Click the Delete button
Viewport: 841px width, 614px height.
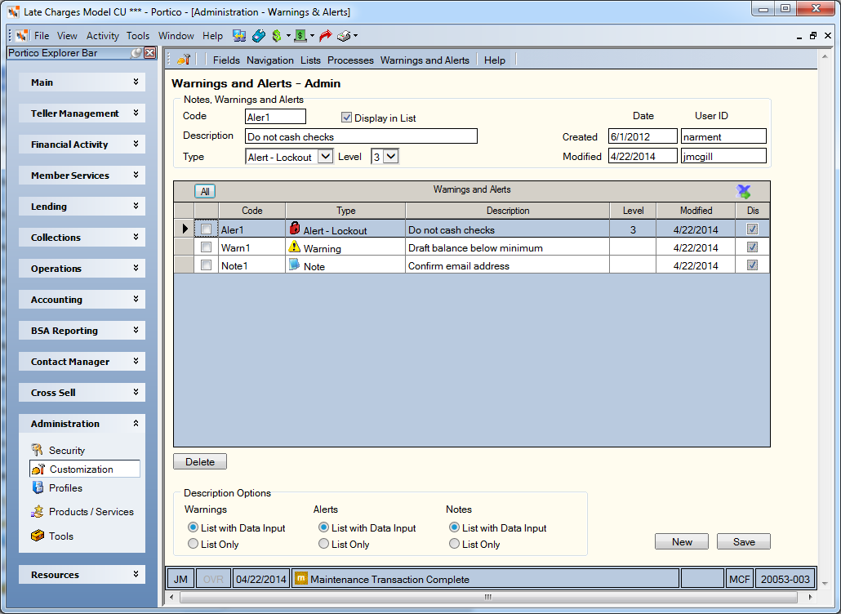pyautogui.click(x=200, y=461)
